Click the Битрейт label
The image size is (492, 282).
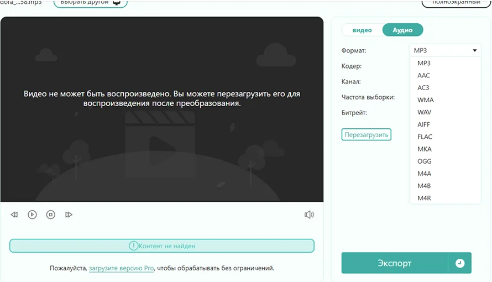click(x=354, y=113)
